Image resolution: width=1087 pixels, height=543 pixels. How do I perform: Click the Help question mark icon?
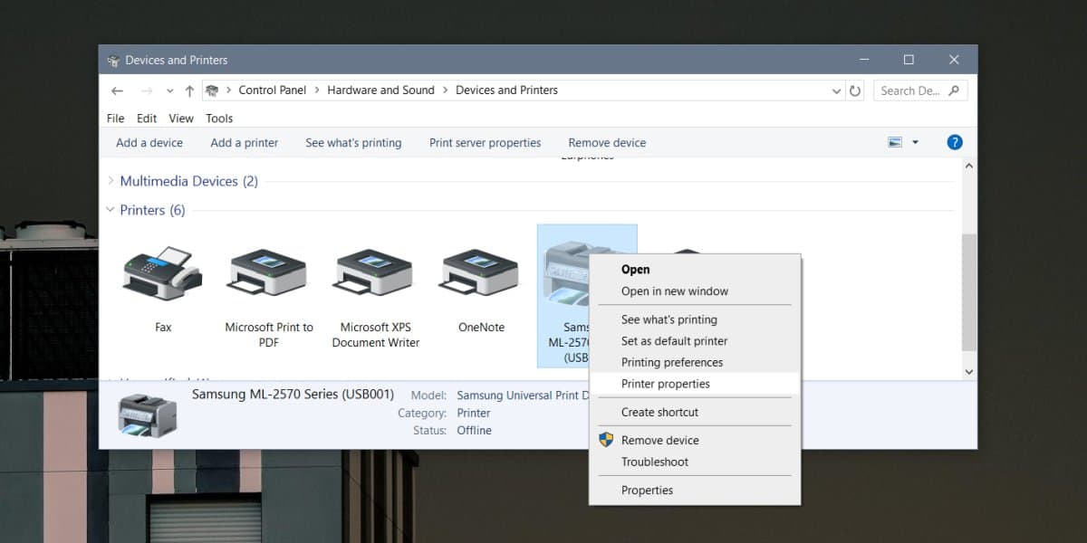[954, 142]
